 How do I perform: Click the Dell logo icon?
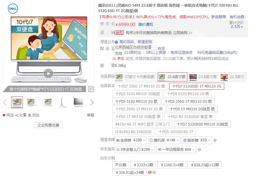(13, 9)
